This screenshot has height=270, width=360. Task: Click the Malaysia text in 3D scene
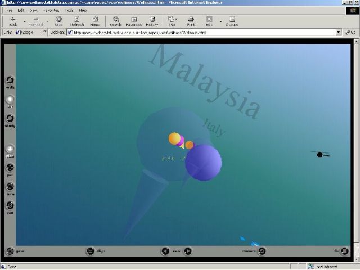click(x=204, y=82)
